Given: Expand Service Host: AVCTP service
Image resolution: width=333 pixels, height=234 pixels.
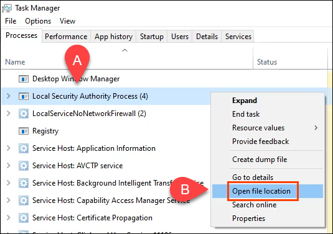Looking at the screenshot, I should (9, 166).
